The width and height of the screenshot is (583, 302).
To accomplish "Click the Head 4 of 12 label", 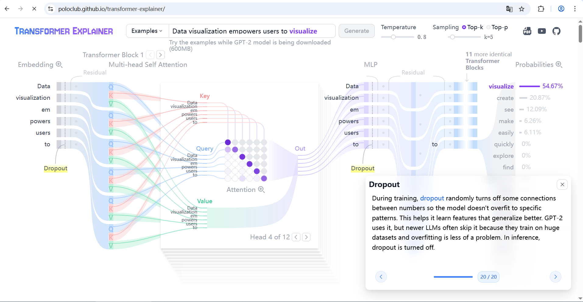I will pyautogui.click(x=270, y=237).
